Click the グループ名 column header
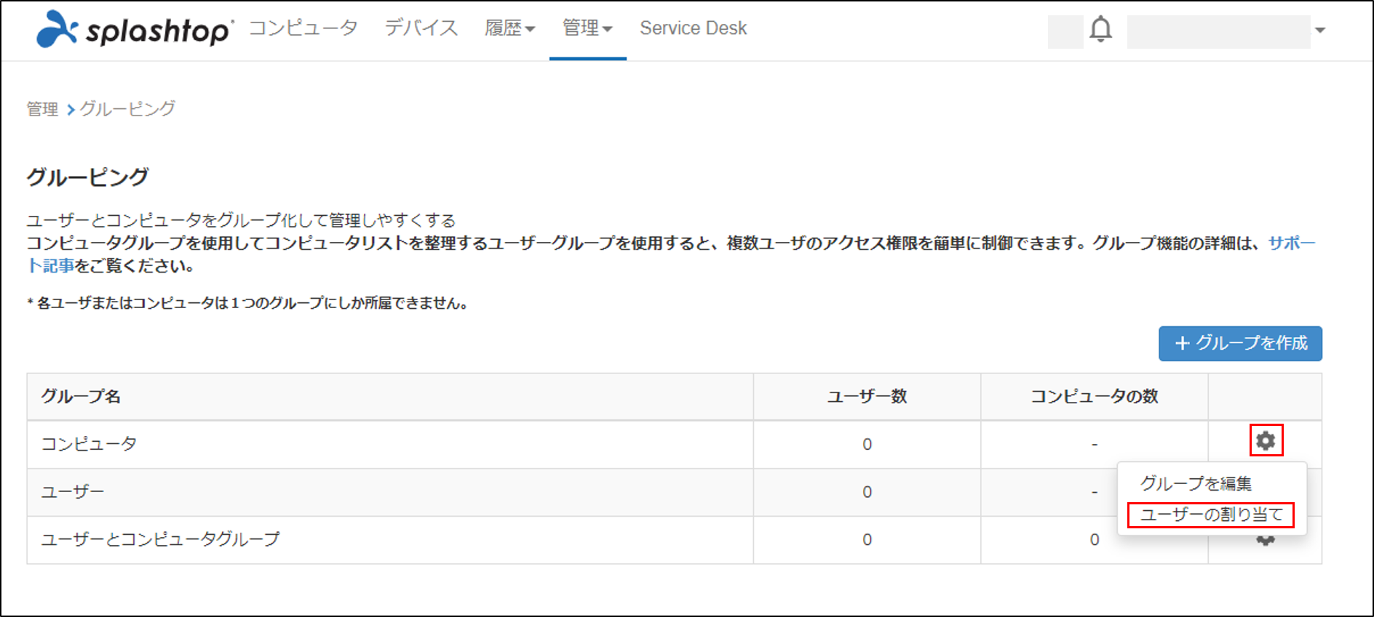The width and height of the screenshot is (1374, 617). tap(81, 396)
